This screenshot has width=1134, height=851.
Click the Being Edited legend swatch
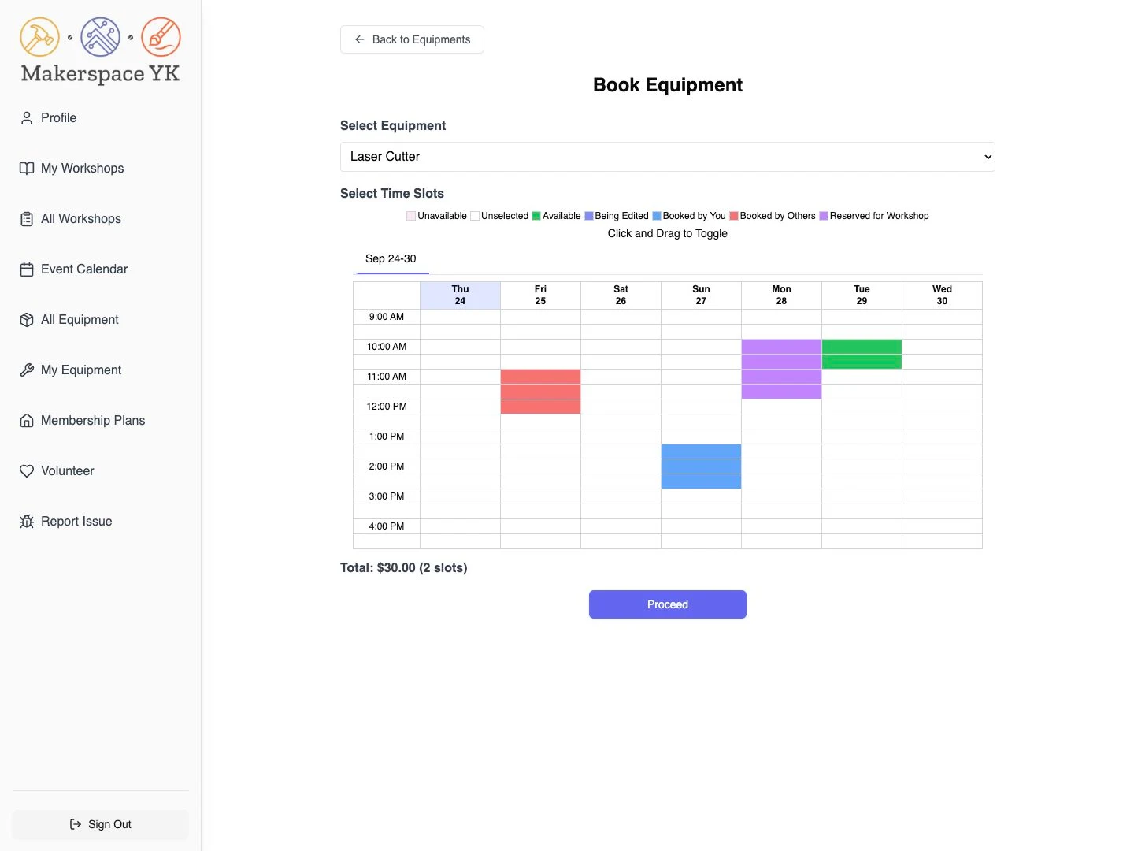tap(589, 216)
